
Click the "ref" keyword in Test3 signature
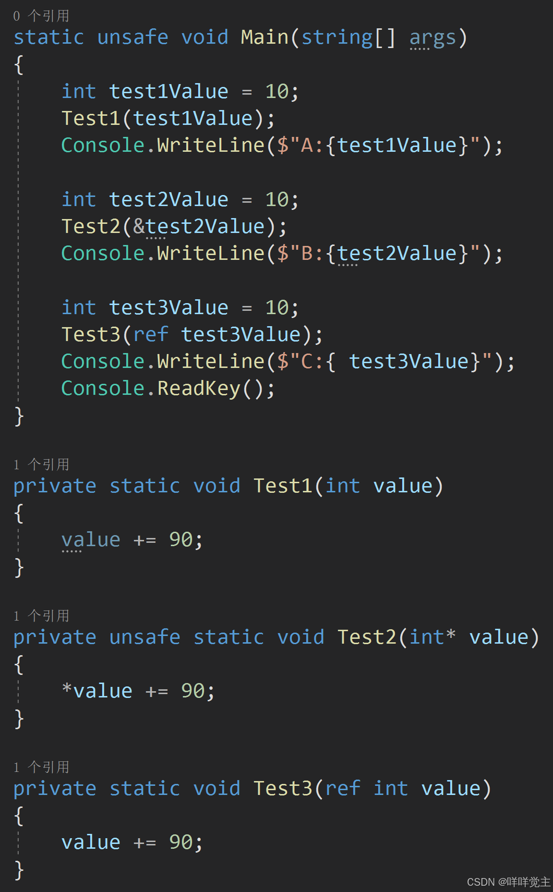[x=343, y=789]
